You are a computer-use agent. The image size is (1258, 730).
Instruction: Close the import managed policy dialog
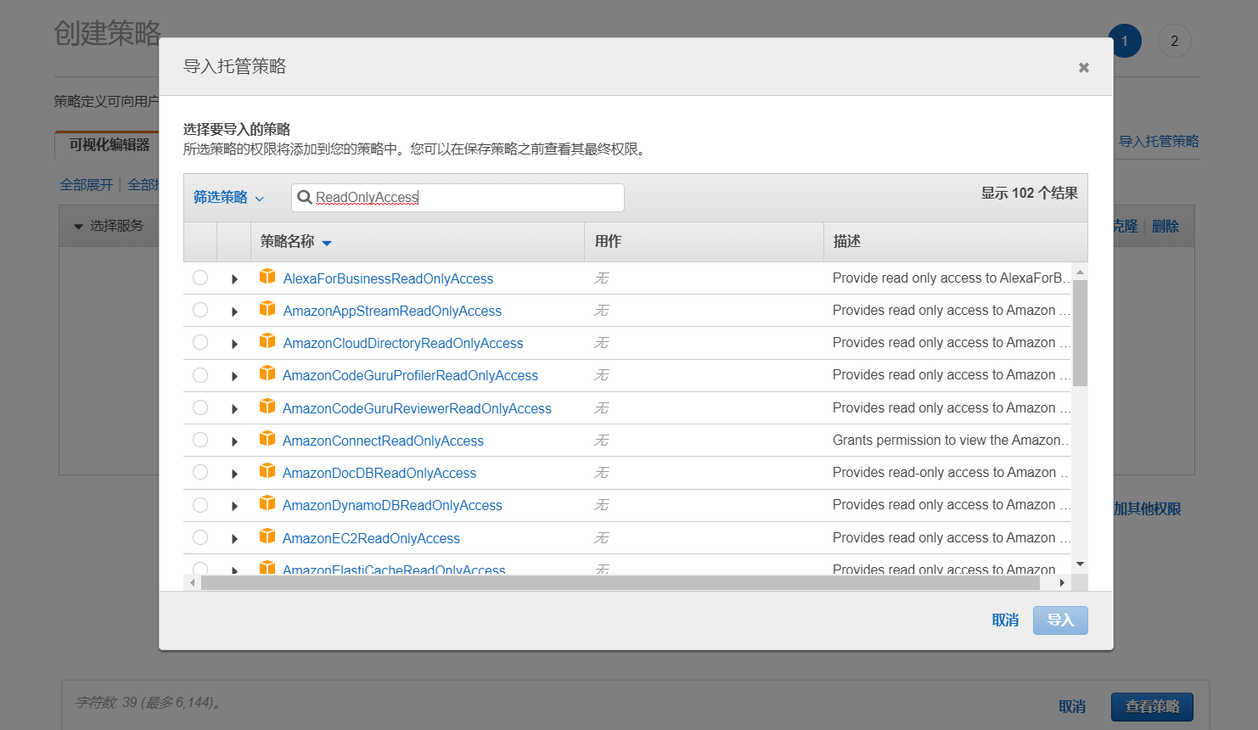tap(1083, 68)
